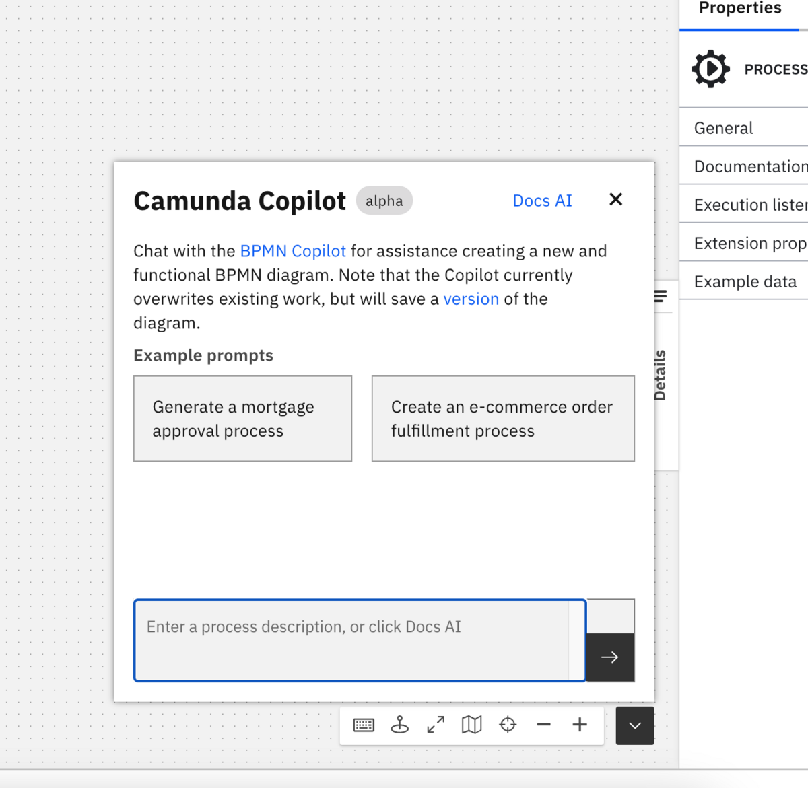808x788 pixels.
Task: Expand the General properties section
Action: pyautogui.click(x=743, y=128)
